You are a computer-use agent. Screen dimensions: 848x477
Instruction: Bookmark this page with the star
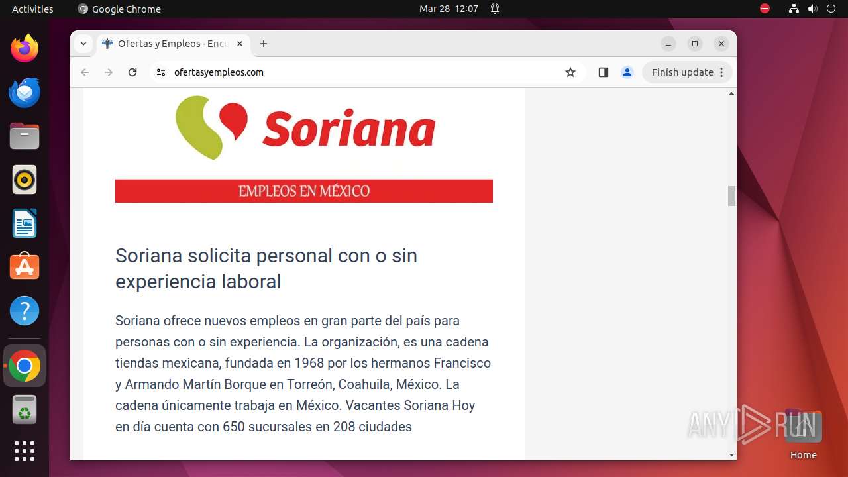tap(570, 72)
